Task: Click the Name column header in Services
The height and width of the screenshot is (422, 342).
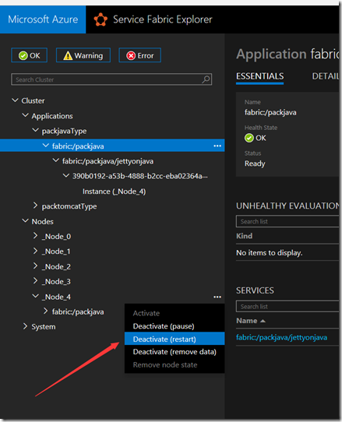Action: tap(247, 321)
